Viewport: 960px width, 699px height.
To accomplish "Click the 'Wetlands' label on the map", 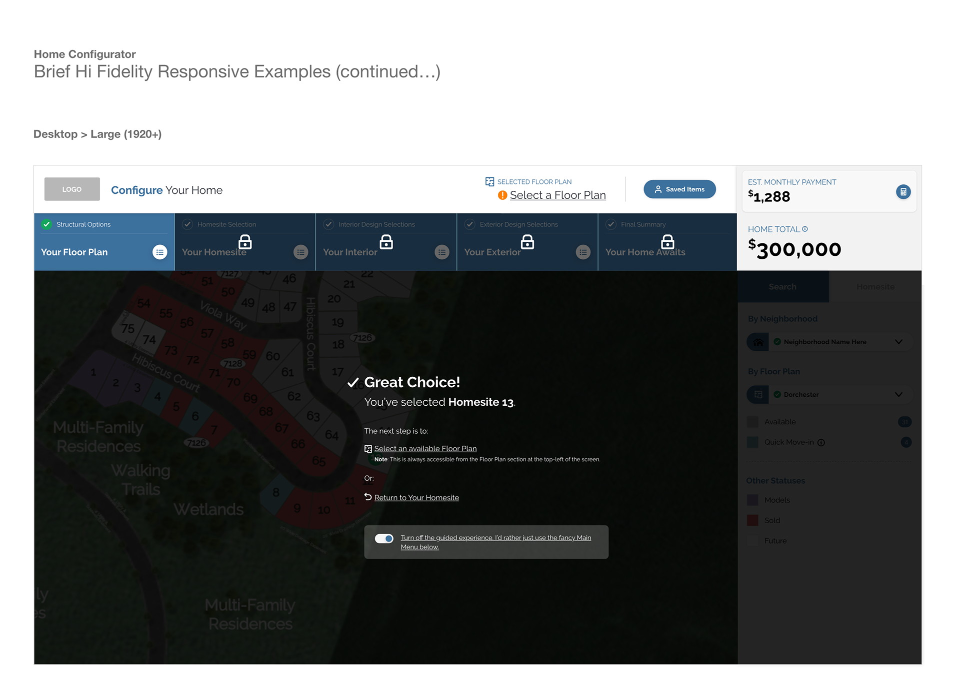I will (x=208, y=510).
